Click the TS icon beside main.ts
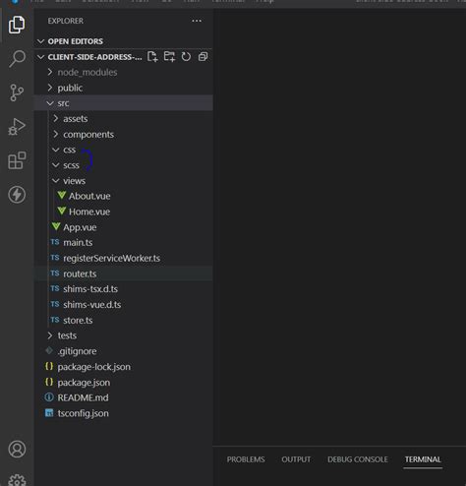466x486 pixels. (x=55, y=242)
